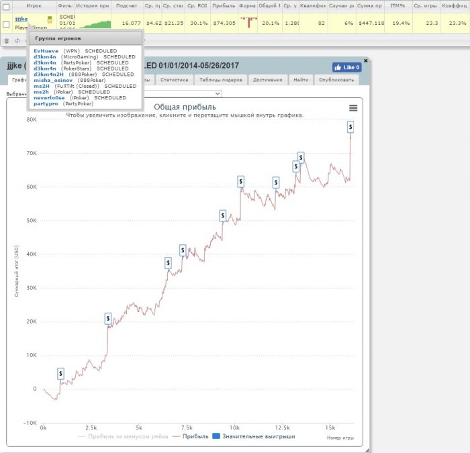Open the chart hamburger menu

[353, 108]
